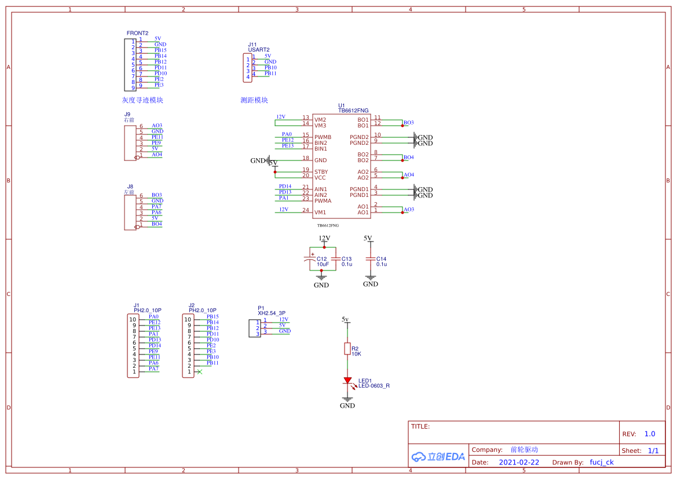The height and width of the screenshot is (479, 677).
Task: Click the GND symbol at U1 pin 3
Action: tap(423, 195)
